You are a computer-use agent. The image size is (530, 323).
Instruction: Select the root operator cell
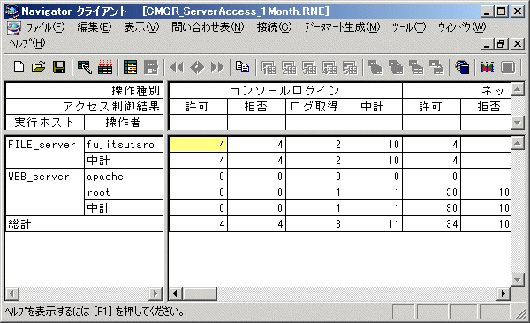(124, 192)
